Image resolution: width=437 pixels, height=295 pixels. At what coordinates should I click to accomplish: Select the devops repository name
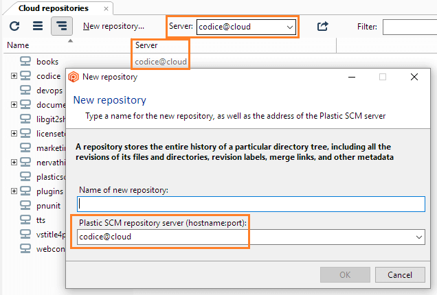(49, 91)
